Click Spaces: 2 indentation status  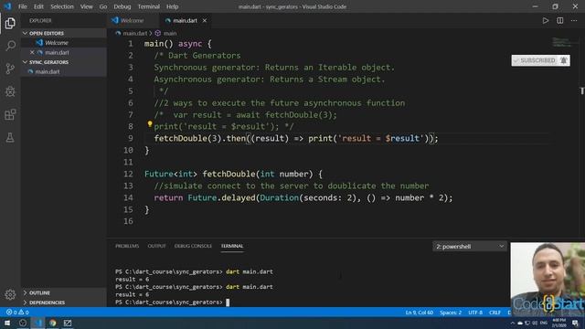(x=451, y=313)
